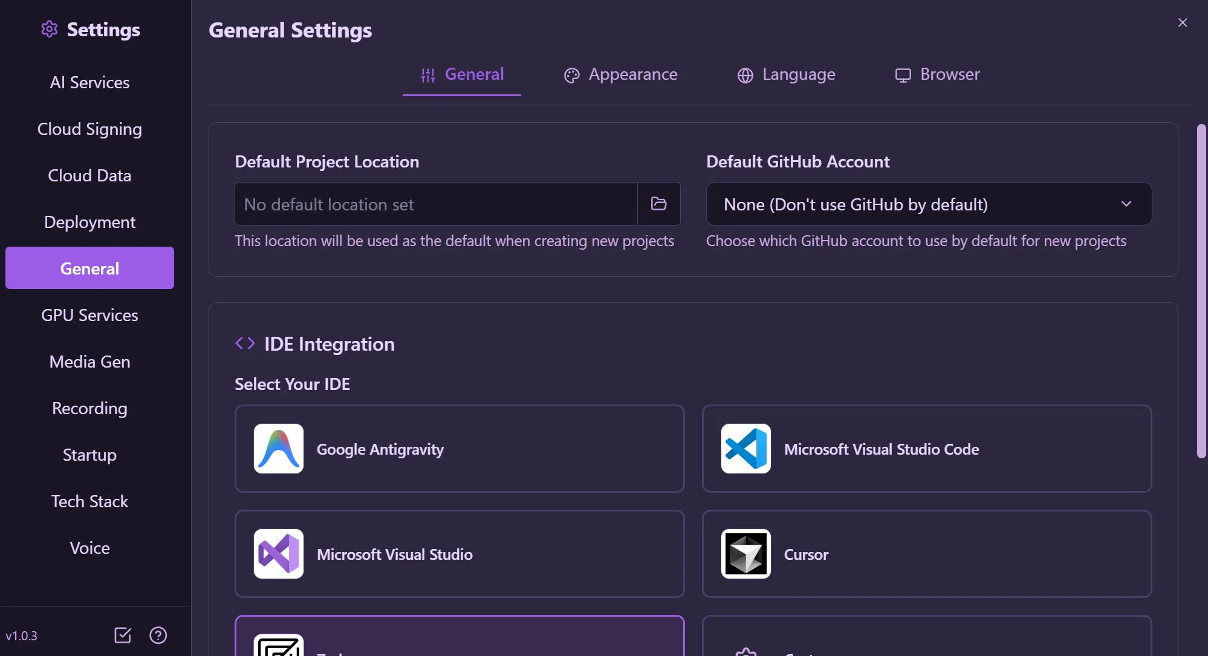Screen dimensions: 1208x656
Task: Select the highlighted General sidebar item
Action: 89,268
